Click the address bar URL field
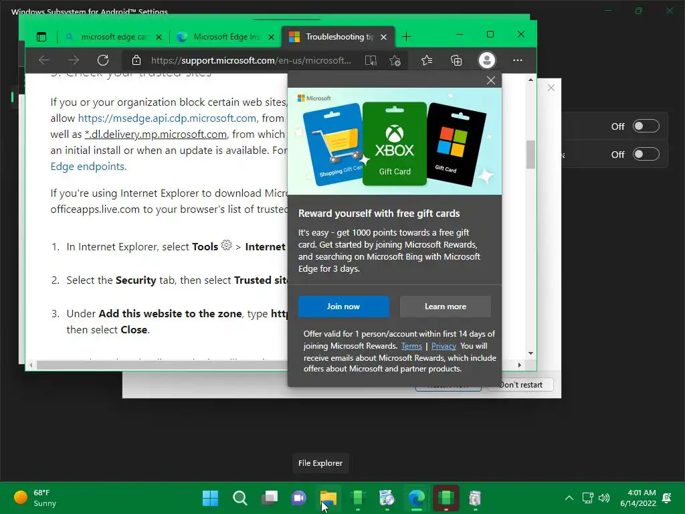The width and height of the screenshot is (685, 514). tap(251, 60)
